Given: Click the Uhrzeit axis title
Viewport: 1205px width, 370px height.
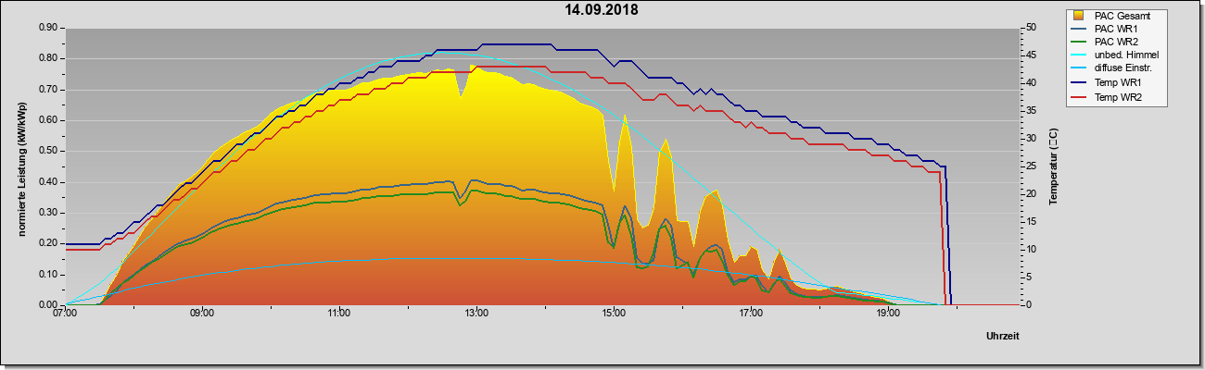Looking at the screenshot, I should point(1003,336).
